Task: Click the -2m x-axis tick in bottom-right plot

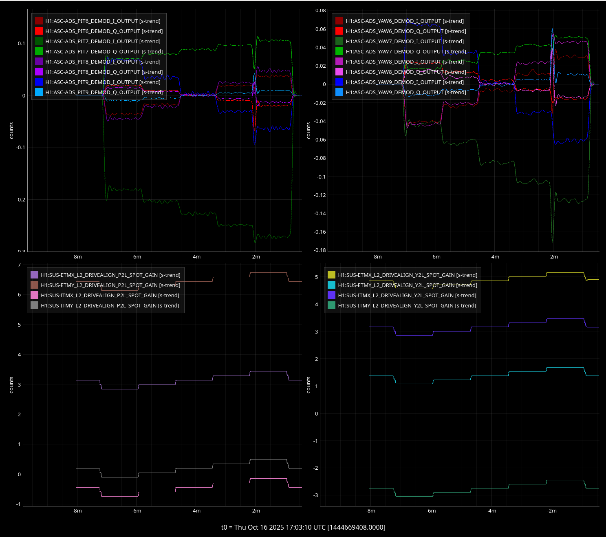Action: click(x=552, y=511)
